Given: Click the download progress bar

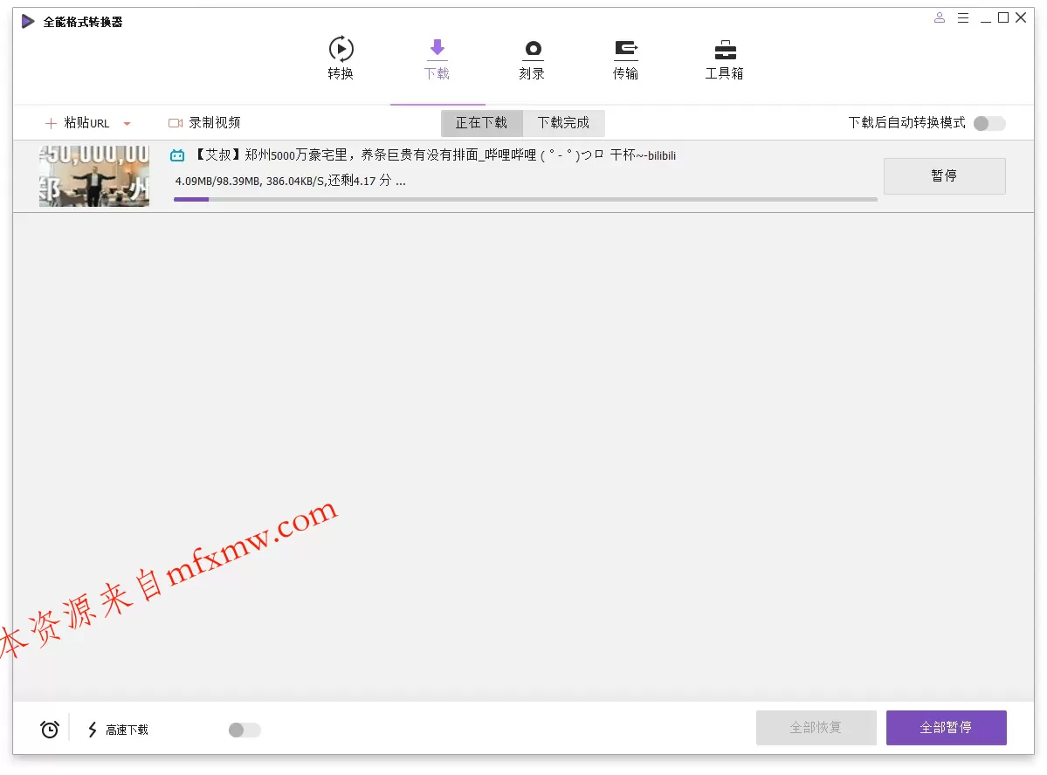Looking at the screenshot, I should tap(525, 199).
